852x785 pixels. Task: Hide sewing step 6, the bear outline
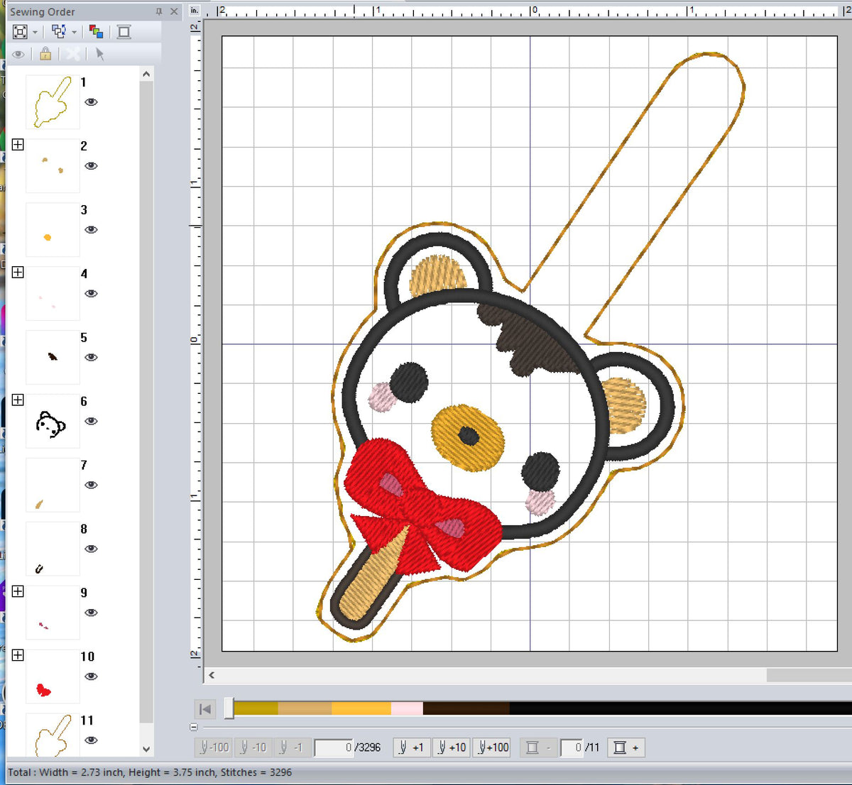pos(92,422)
